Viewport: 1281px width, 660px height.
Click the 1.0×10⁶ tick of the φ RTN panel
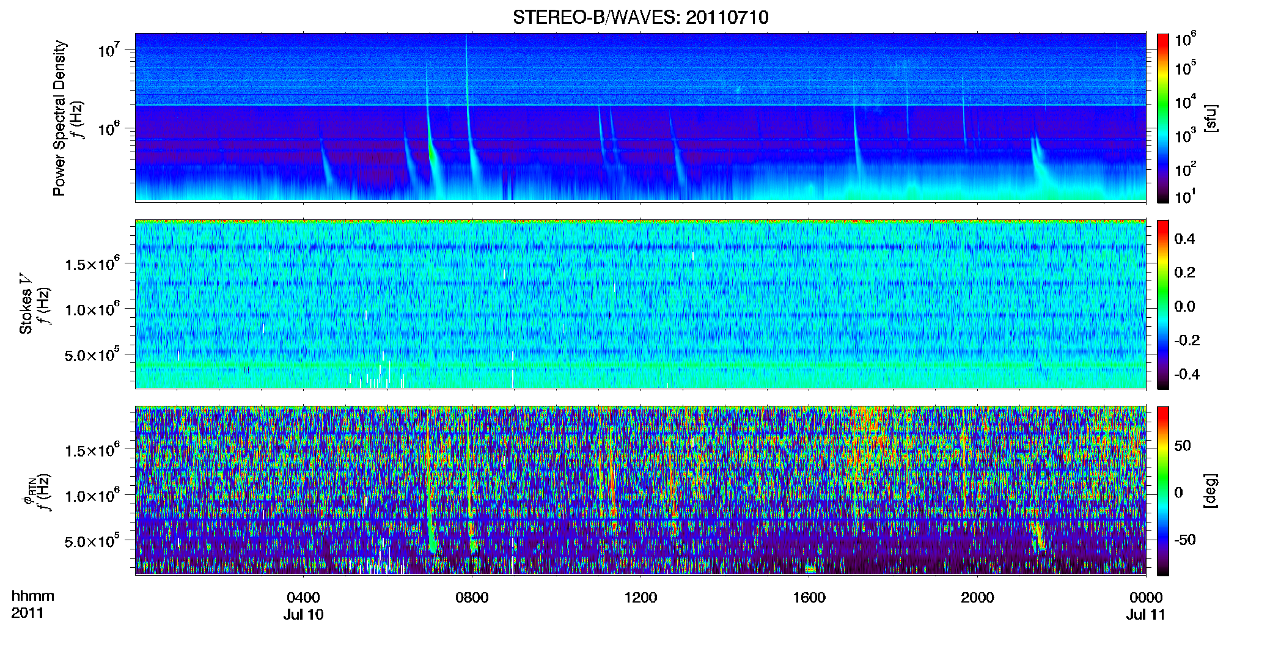pos(92,496)
